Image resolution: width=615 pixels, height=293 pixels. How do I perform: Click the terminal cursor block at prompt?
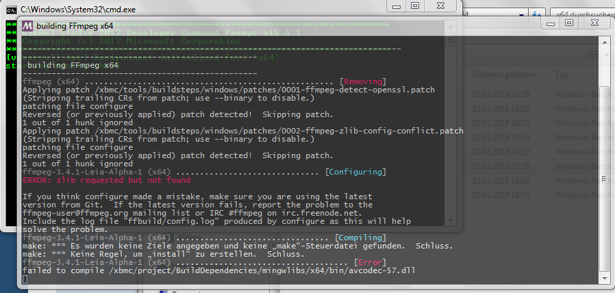coord(25,279)
